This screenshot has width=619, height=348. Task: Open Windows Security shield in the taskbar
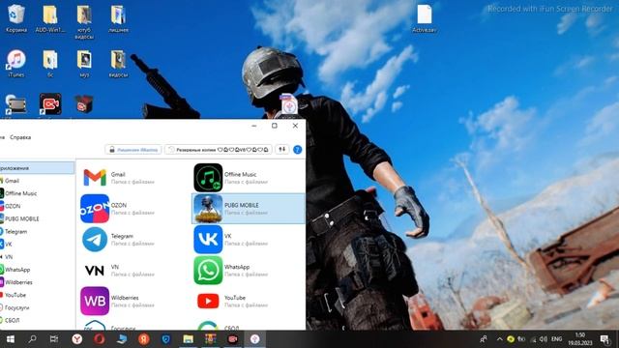[x=166, y=339]
